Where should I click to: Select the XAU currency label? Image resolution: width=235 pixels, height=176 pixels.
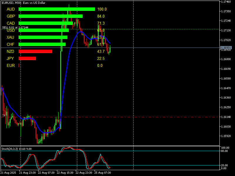(10, 38)
